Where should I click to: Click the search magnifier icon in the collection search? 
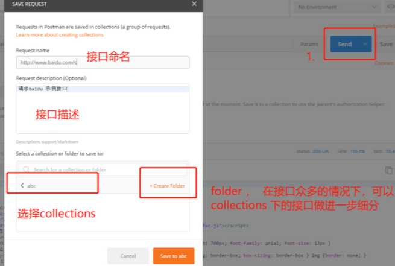(26, 169)
